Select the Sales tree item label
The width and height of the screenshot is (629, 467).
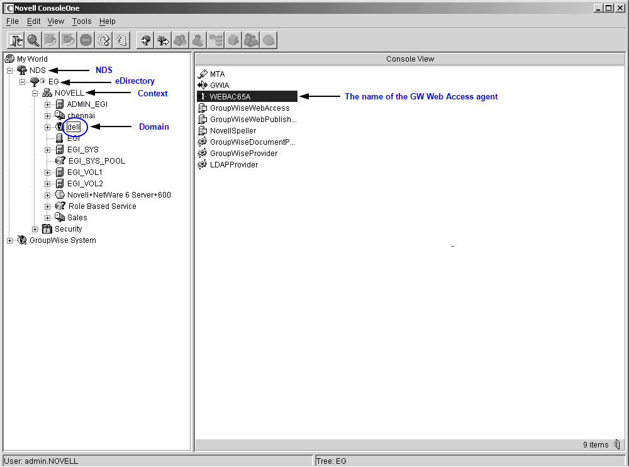pyautogui.click(x=77, y=218)
